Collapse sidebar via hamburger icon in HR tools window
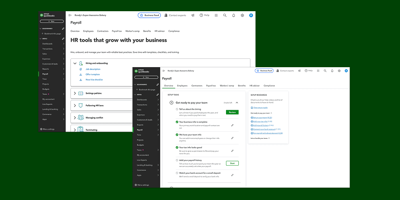Screen dimensions: 400x200 coord(70,15)
